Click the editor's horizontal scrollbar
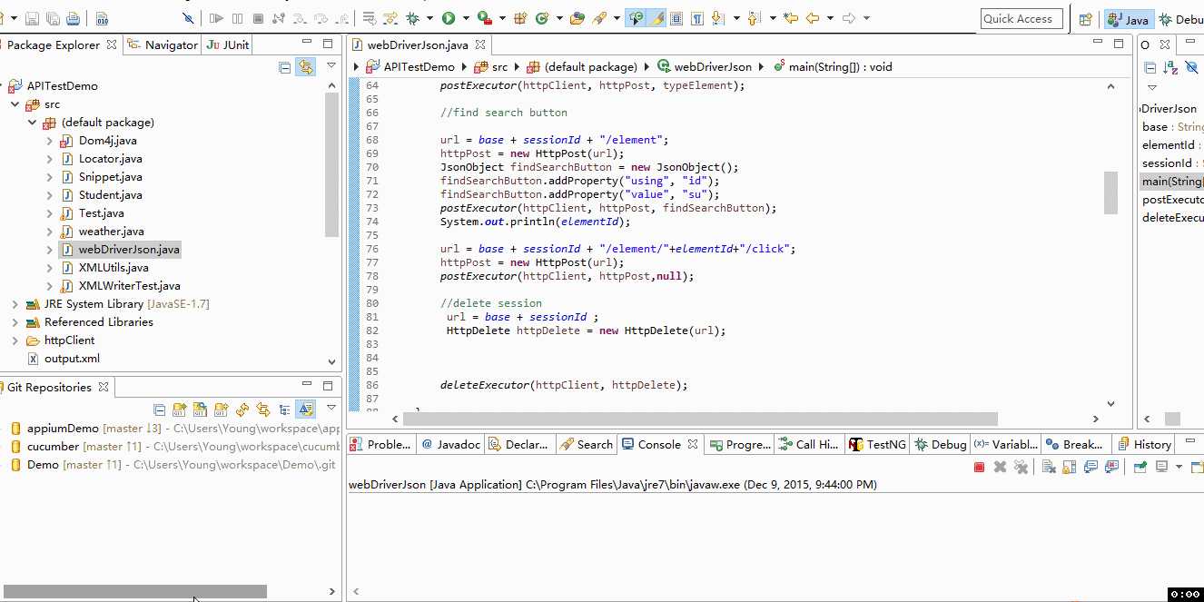The image size is (1204, 602). 699,419
